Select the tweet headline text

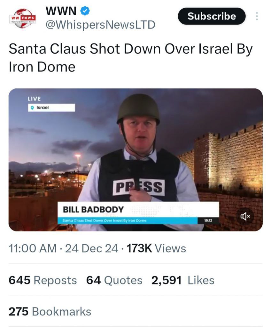(130, 58)
